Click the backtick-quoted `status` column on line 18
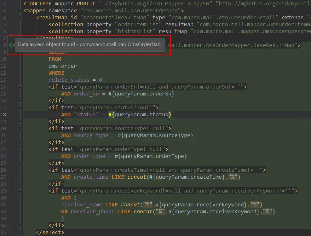 [86, 115]
